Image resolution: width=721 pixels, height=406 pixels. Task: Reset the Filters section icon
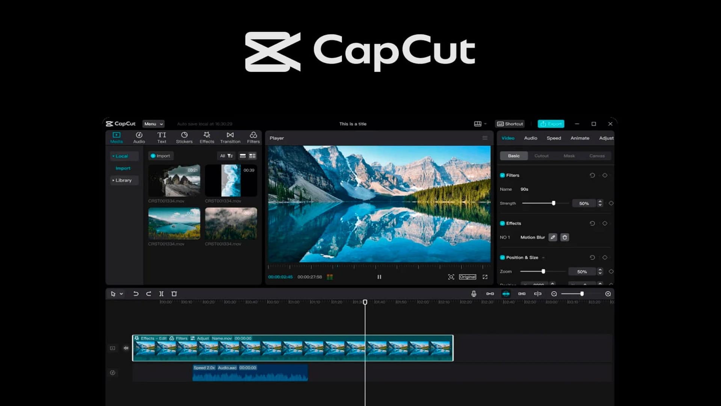[x=592, y=175]
